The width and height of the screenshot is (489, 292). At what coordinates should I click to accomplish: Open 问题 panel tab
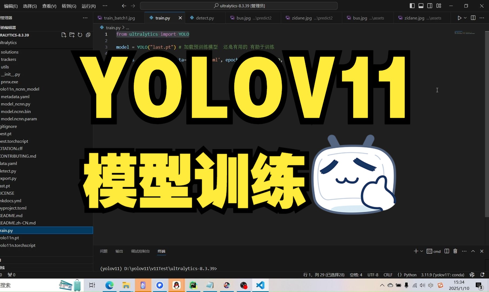(104, 251)
